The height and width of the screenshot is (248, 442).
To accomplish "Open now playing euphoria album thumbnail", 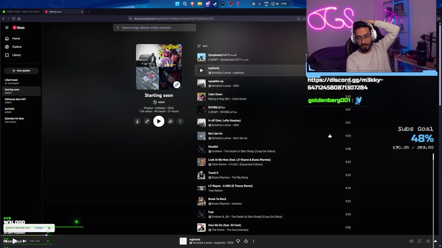I will (183, 241).
